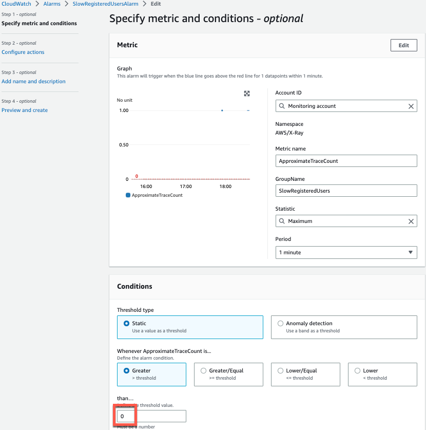This screenshot has height=430, width=426.
Task: Select the Static threshold type
Action: [x=190, y=327]
